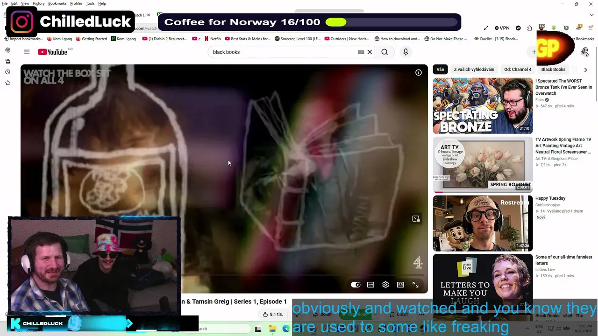Open the Profiles menu
The height and width of the screenshot is (336, 598).
click(x=76, y=3)
